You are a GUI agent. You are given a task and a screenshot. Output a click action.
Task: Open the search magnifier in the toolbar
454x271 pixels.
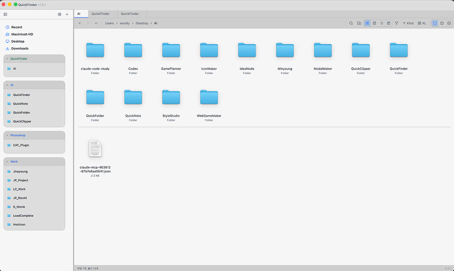[351, 23]
